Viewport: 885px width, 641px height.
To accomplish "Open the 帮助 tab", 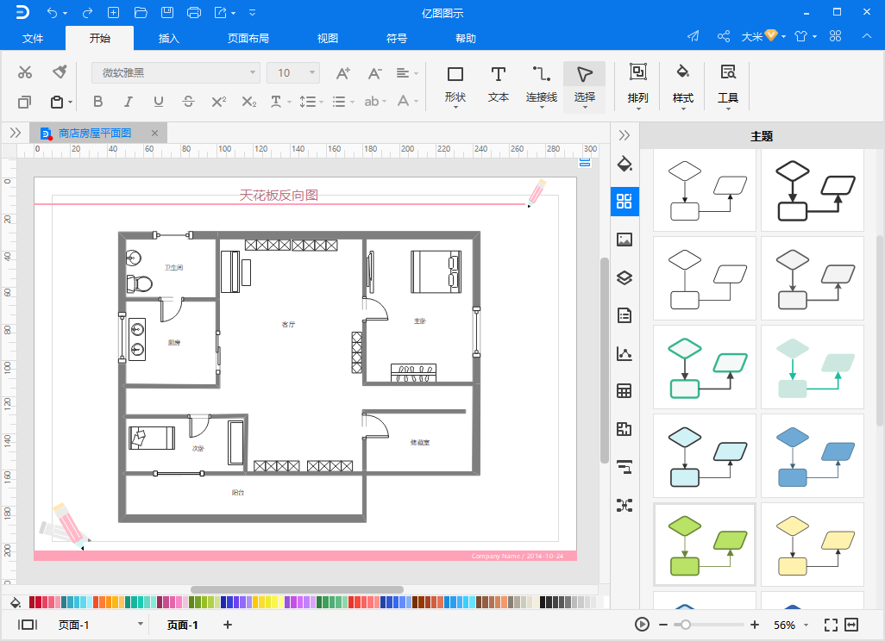I will 466,38.
